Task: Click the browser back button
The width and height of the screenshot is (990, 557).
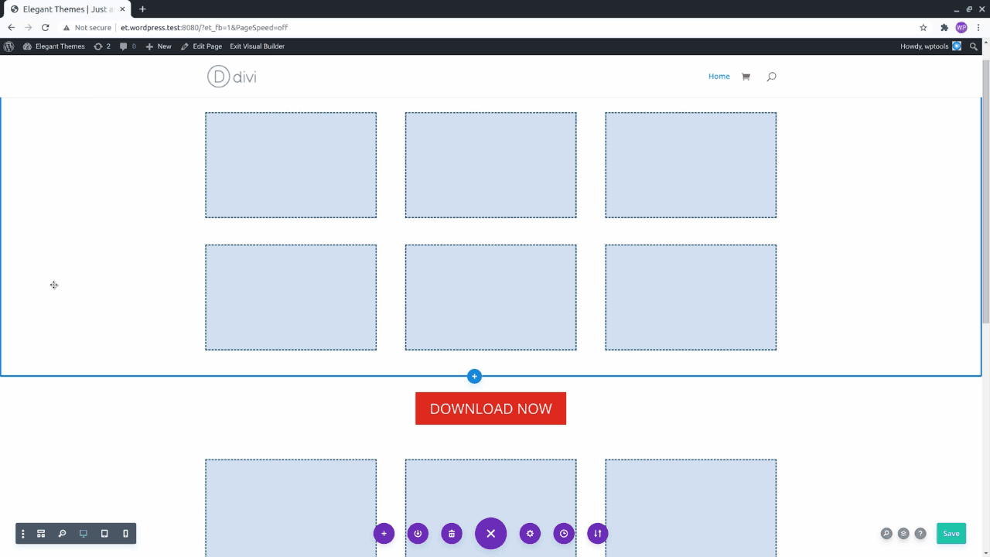Action: pos(11,28)
